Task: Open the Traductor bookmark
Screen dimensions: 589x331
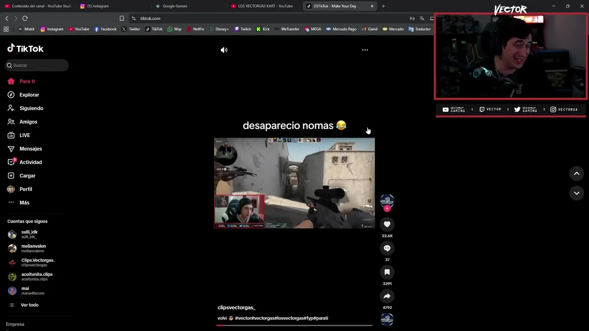Action: pos(420,29)
